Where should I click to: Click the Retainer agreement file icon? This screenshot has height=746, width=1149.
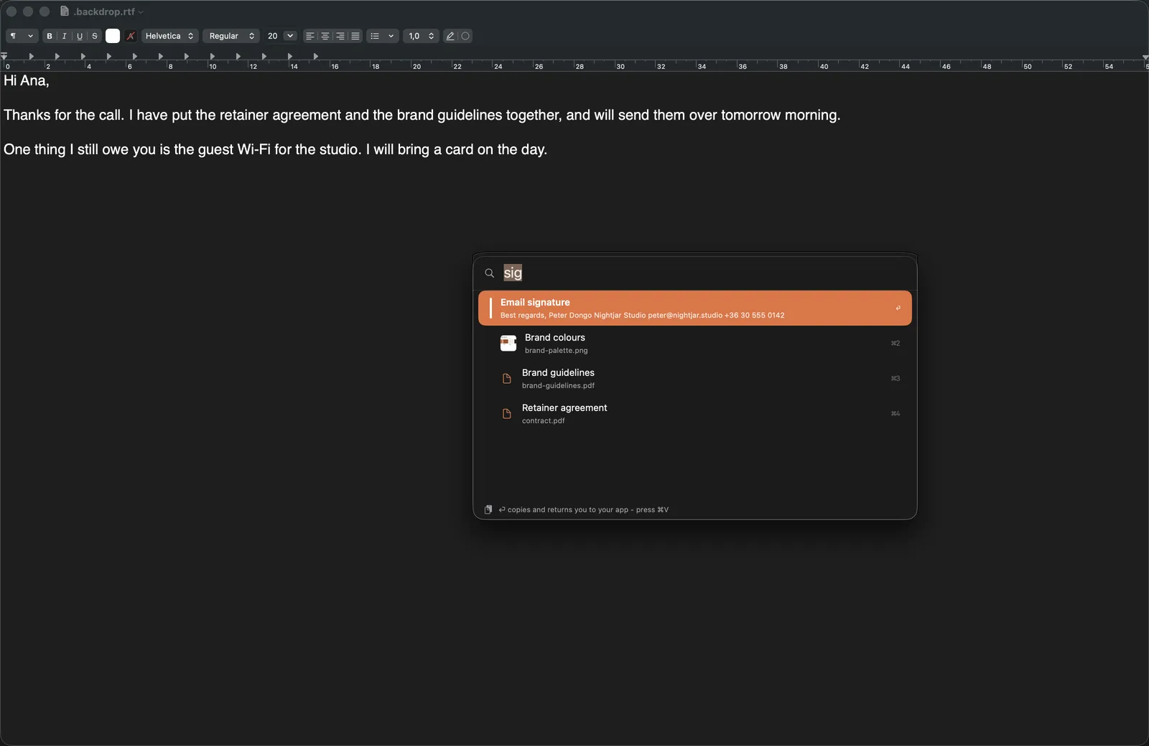507,414
